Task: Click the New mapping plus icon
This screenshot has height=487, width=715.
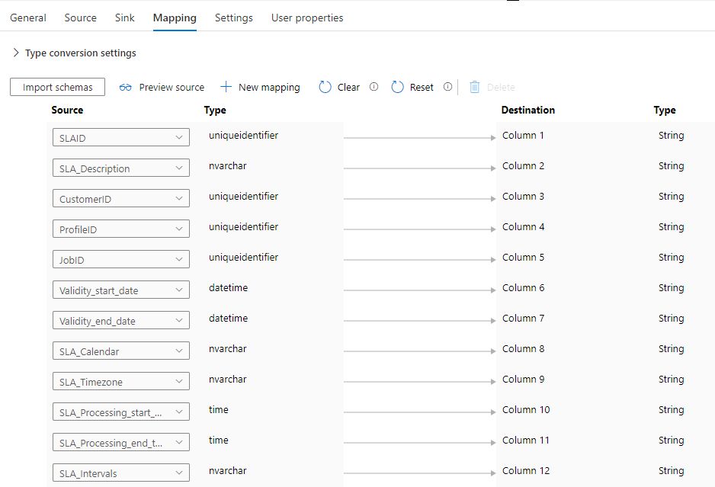Action: [x=226, y=87]
